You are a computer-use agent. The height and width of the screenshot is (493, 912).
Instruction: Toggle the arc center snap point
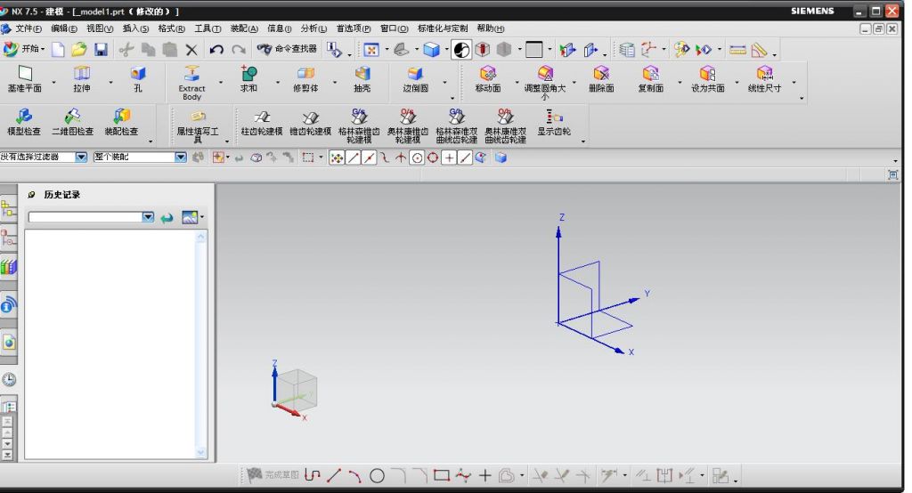(x=416, y=158)
